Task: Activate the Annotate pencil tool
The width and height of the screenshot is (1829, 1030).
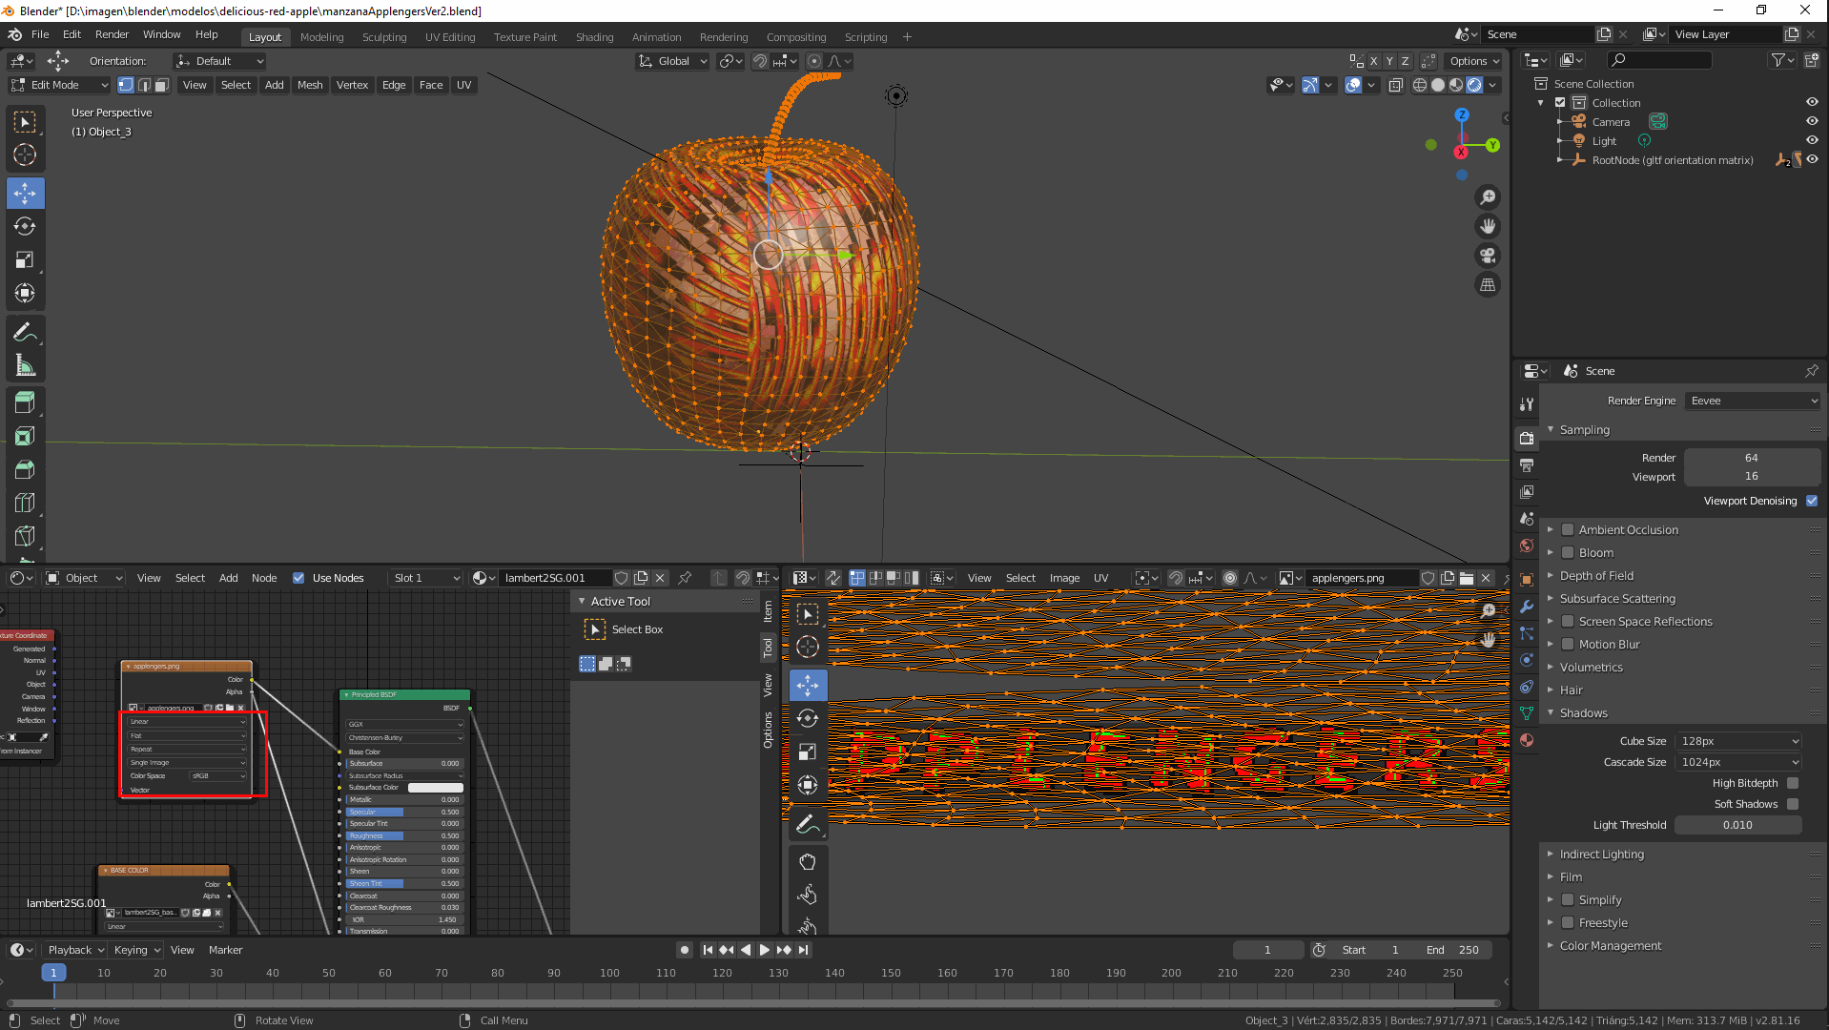Action: (x=25, y=333)
